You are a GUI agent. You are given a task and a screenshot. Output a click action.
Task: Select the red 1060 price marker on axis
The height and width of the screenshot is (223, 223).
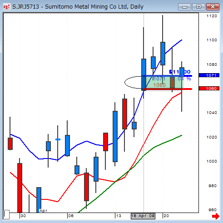click(x=209, y=89)
